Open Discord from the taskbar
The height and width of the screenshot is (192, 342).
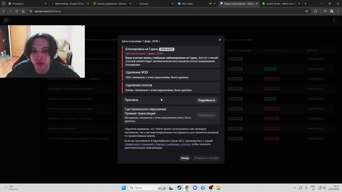[x=195, y=188]
